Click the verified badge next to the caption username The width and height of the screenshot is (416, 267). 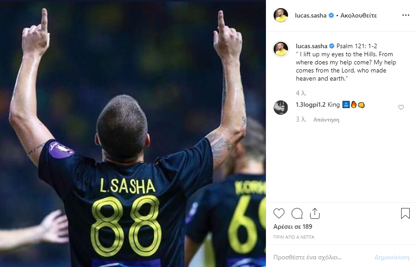coord(332,46)
